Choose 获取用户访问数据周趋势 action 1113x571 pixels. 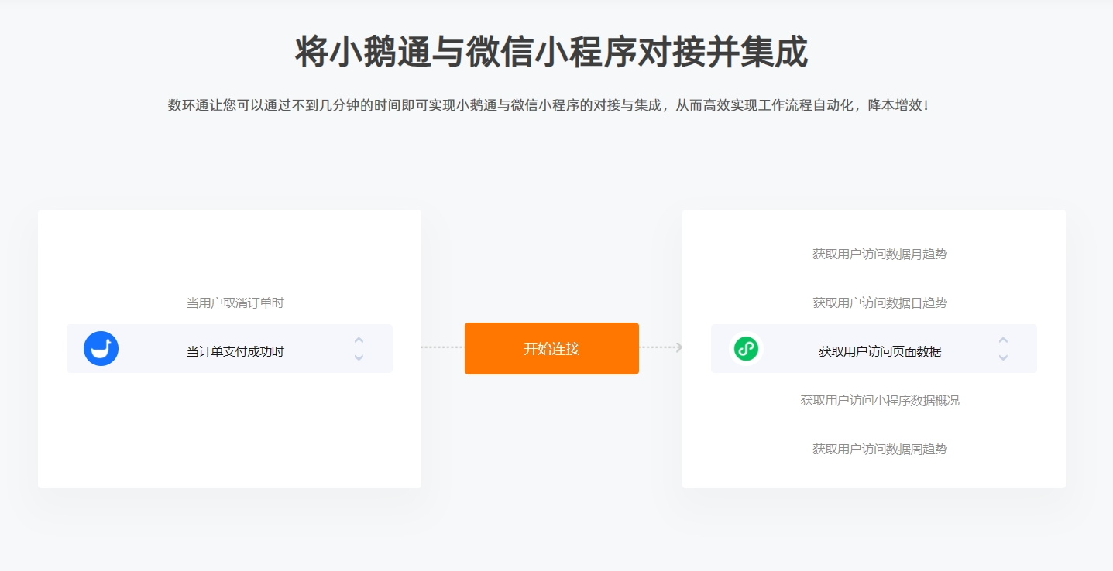pos(880,449)
